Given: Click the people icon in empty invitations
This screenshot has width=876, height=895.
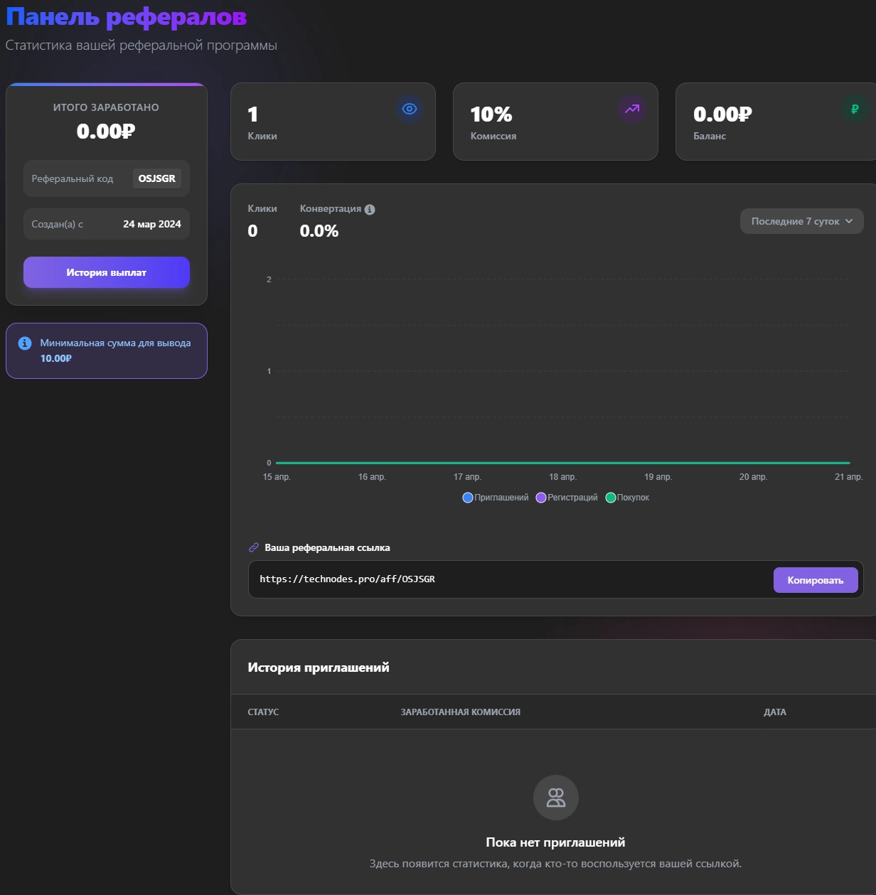Looking at the screenshot, I should 556,798.
